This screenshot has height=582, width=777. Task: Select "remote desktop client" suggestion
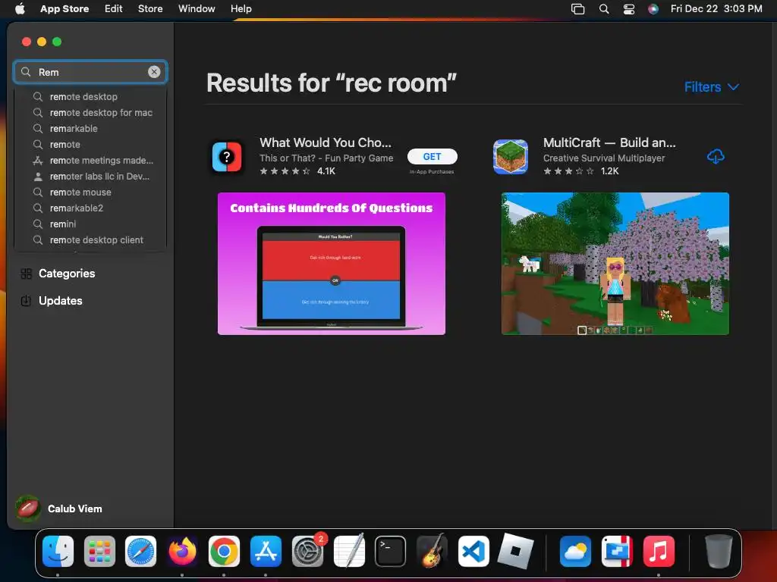coord(90,240)
